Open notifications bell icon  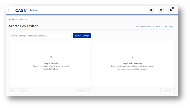pos(151,10)
